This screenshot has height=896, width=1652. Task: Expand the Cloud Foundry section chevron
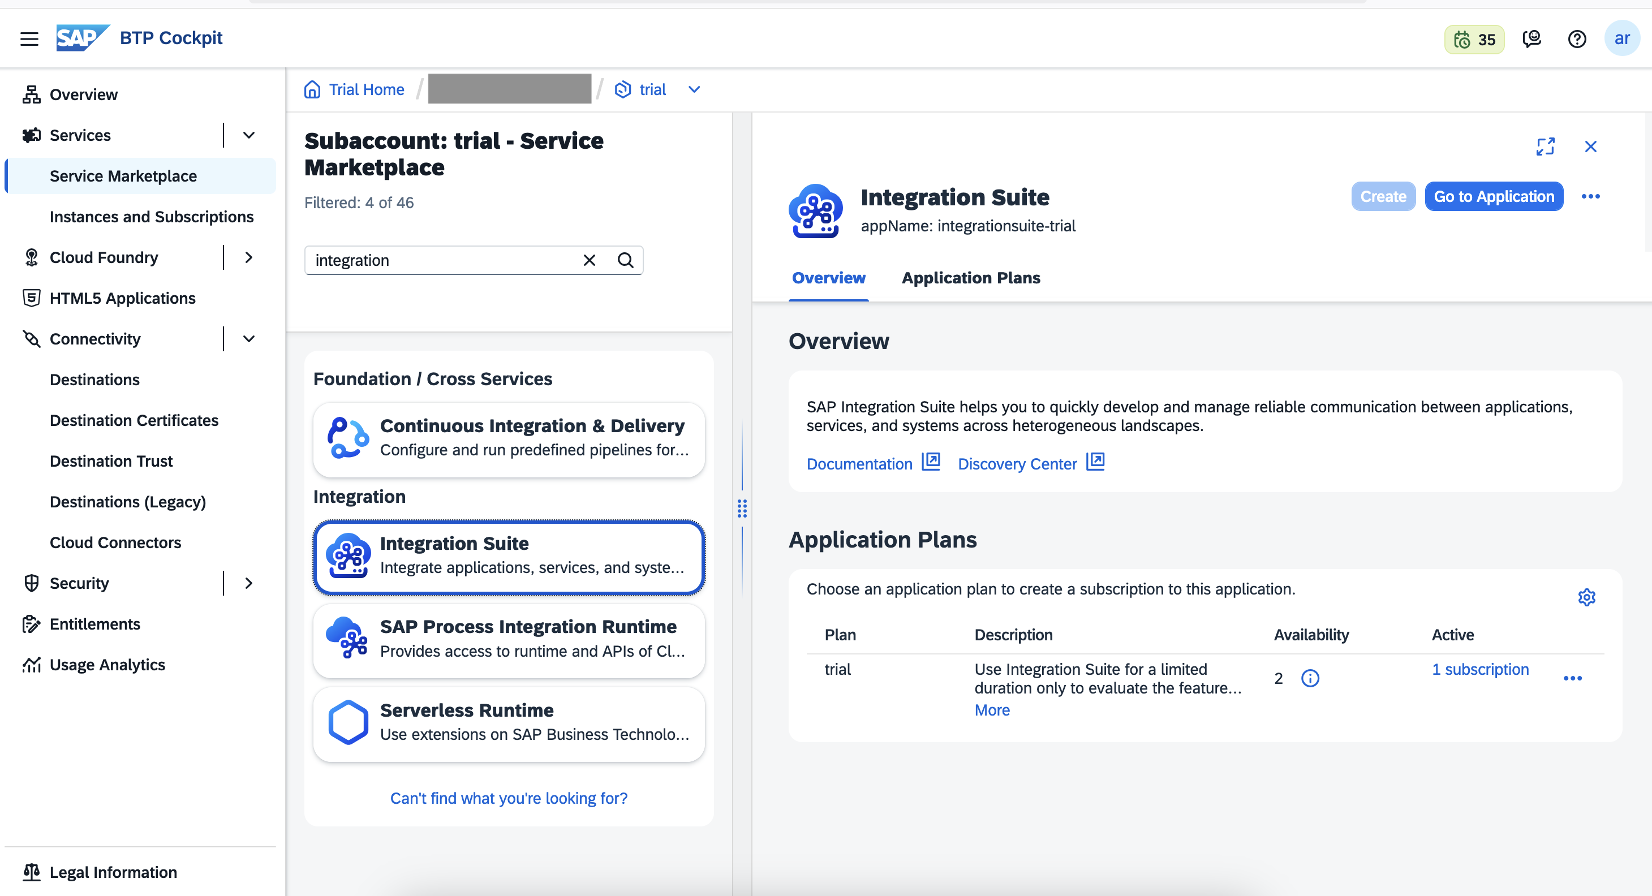(x=249, y=257)
